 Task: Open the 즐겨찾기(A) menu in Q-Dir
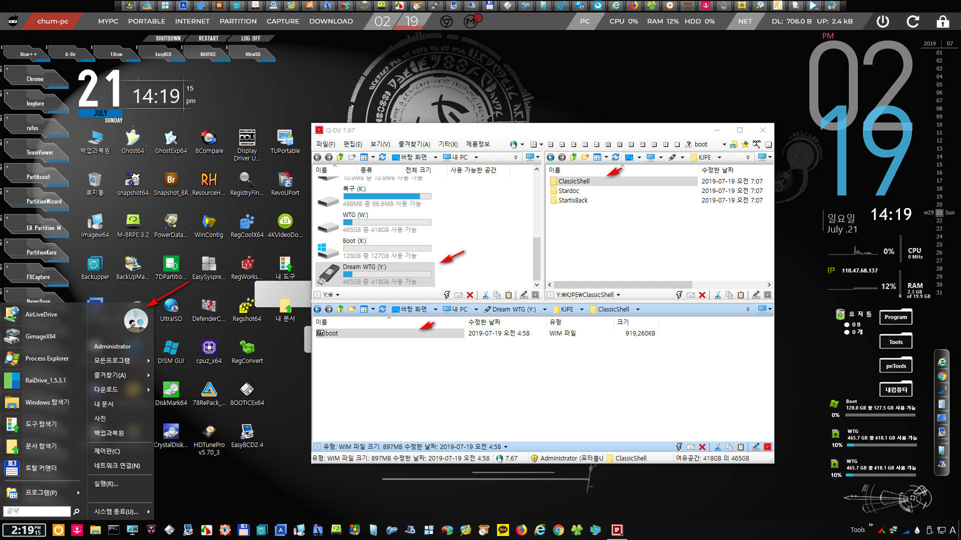(x=414, y=144)
